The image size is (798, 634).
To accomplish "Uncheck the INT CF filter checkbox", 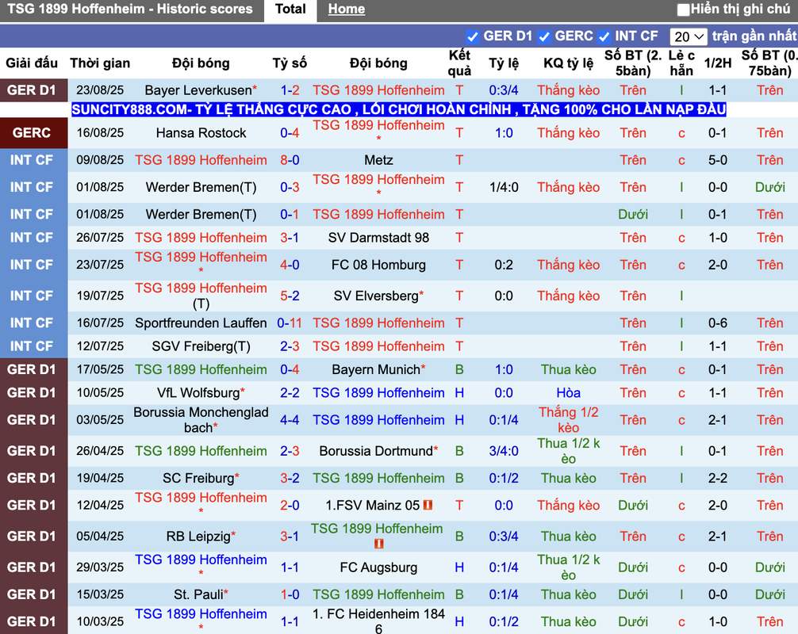I will (x=604, y=36).
